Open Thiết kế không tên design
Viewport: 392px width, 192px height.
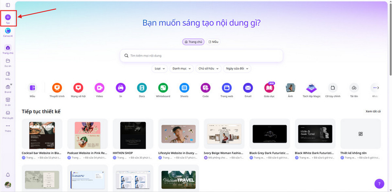click(x=361, y=134)
